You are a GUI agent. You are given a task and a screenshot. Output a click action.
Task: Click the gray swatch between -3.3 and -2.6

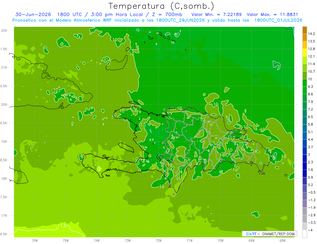pyautogui.click(x=305, y=219)
